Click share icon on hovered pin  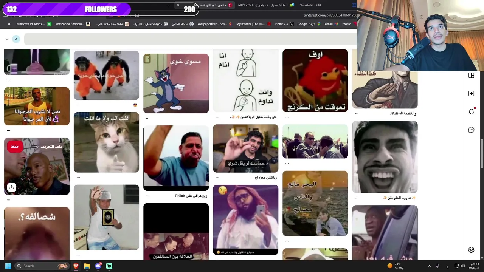pyautogui.click(x=12, y=187)
